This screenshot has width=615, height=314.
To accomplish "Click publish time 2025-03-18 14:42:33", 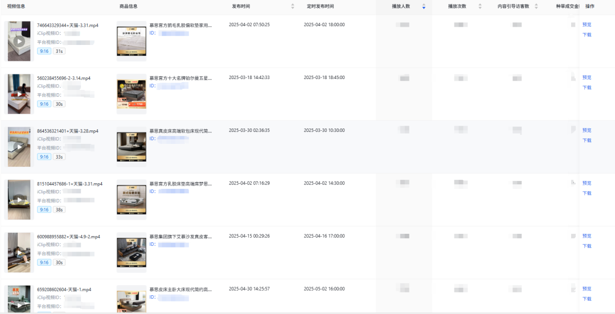I will coord(249,77).
